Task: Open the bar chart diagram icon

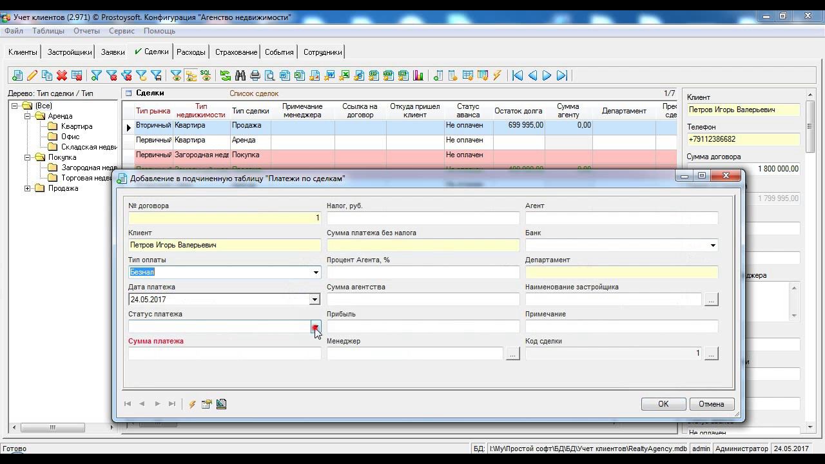Action: (418, 75)
